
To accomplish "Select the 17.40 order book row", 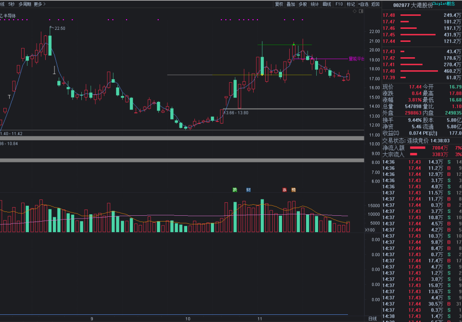I will pos(422,71).
